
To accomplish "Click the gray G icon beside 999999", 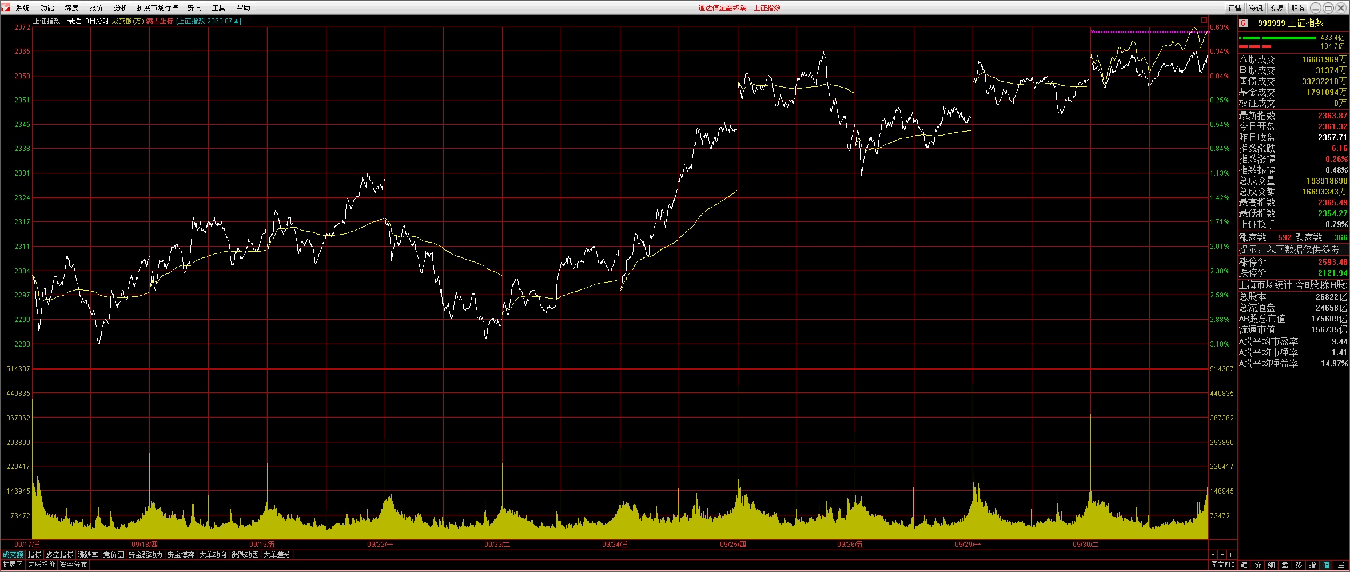I will (x=1243, y=23).
